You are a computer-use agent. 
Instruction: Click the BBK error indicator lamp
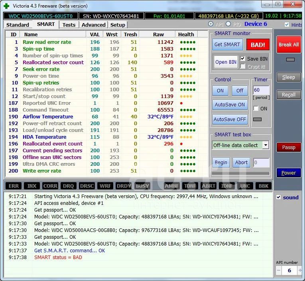click(264, 186)
